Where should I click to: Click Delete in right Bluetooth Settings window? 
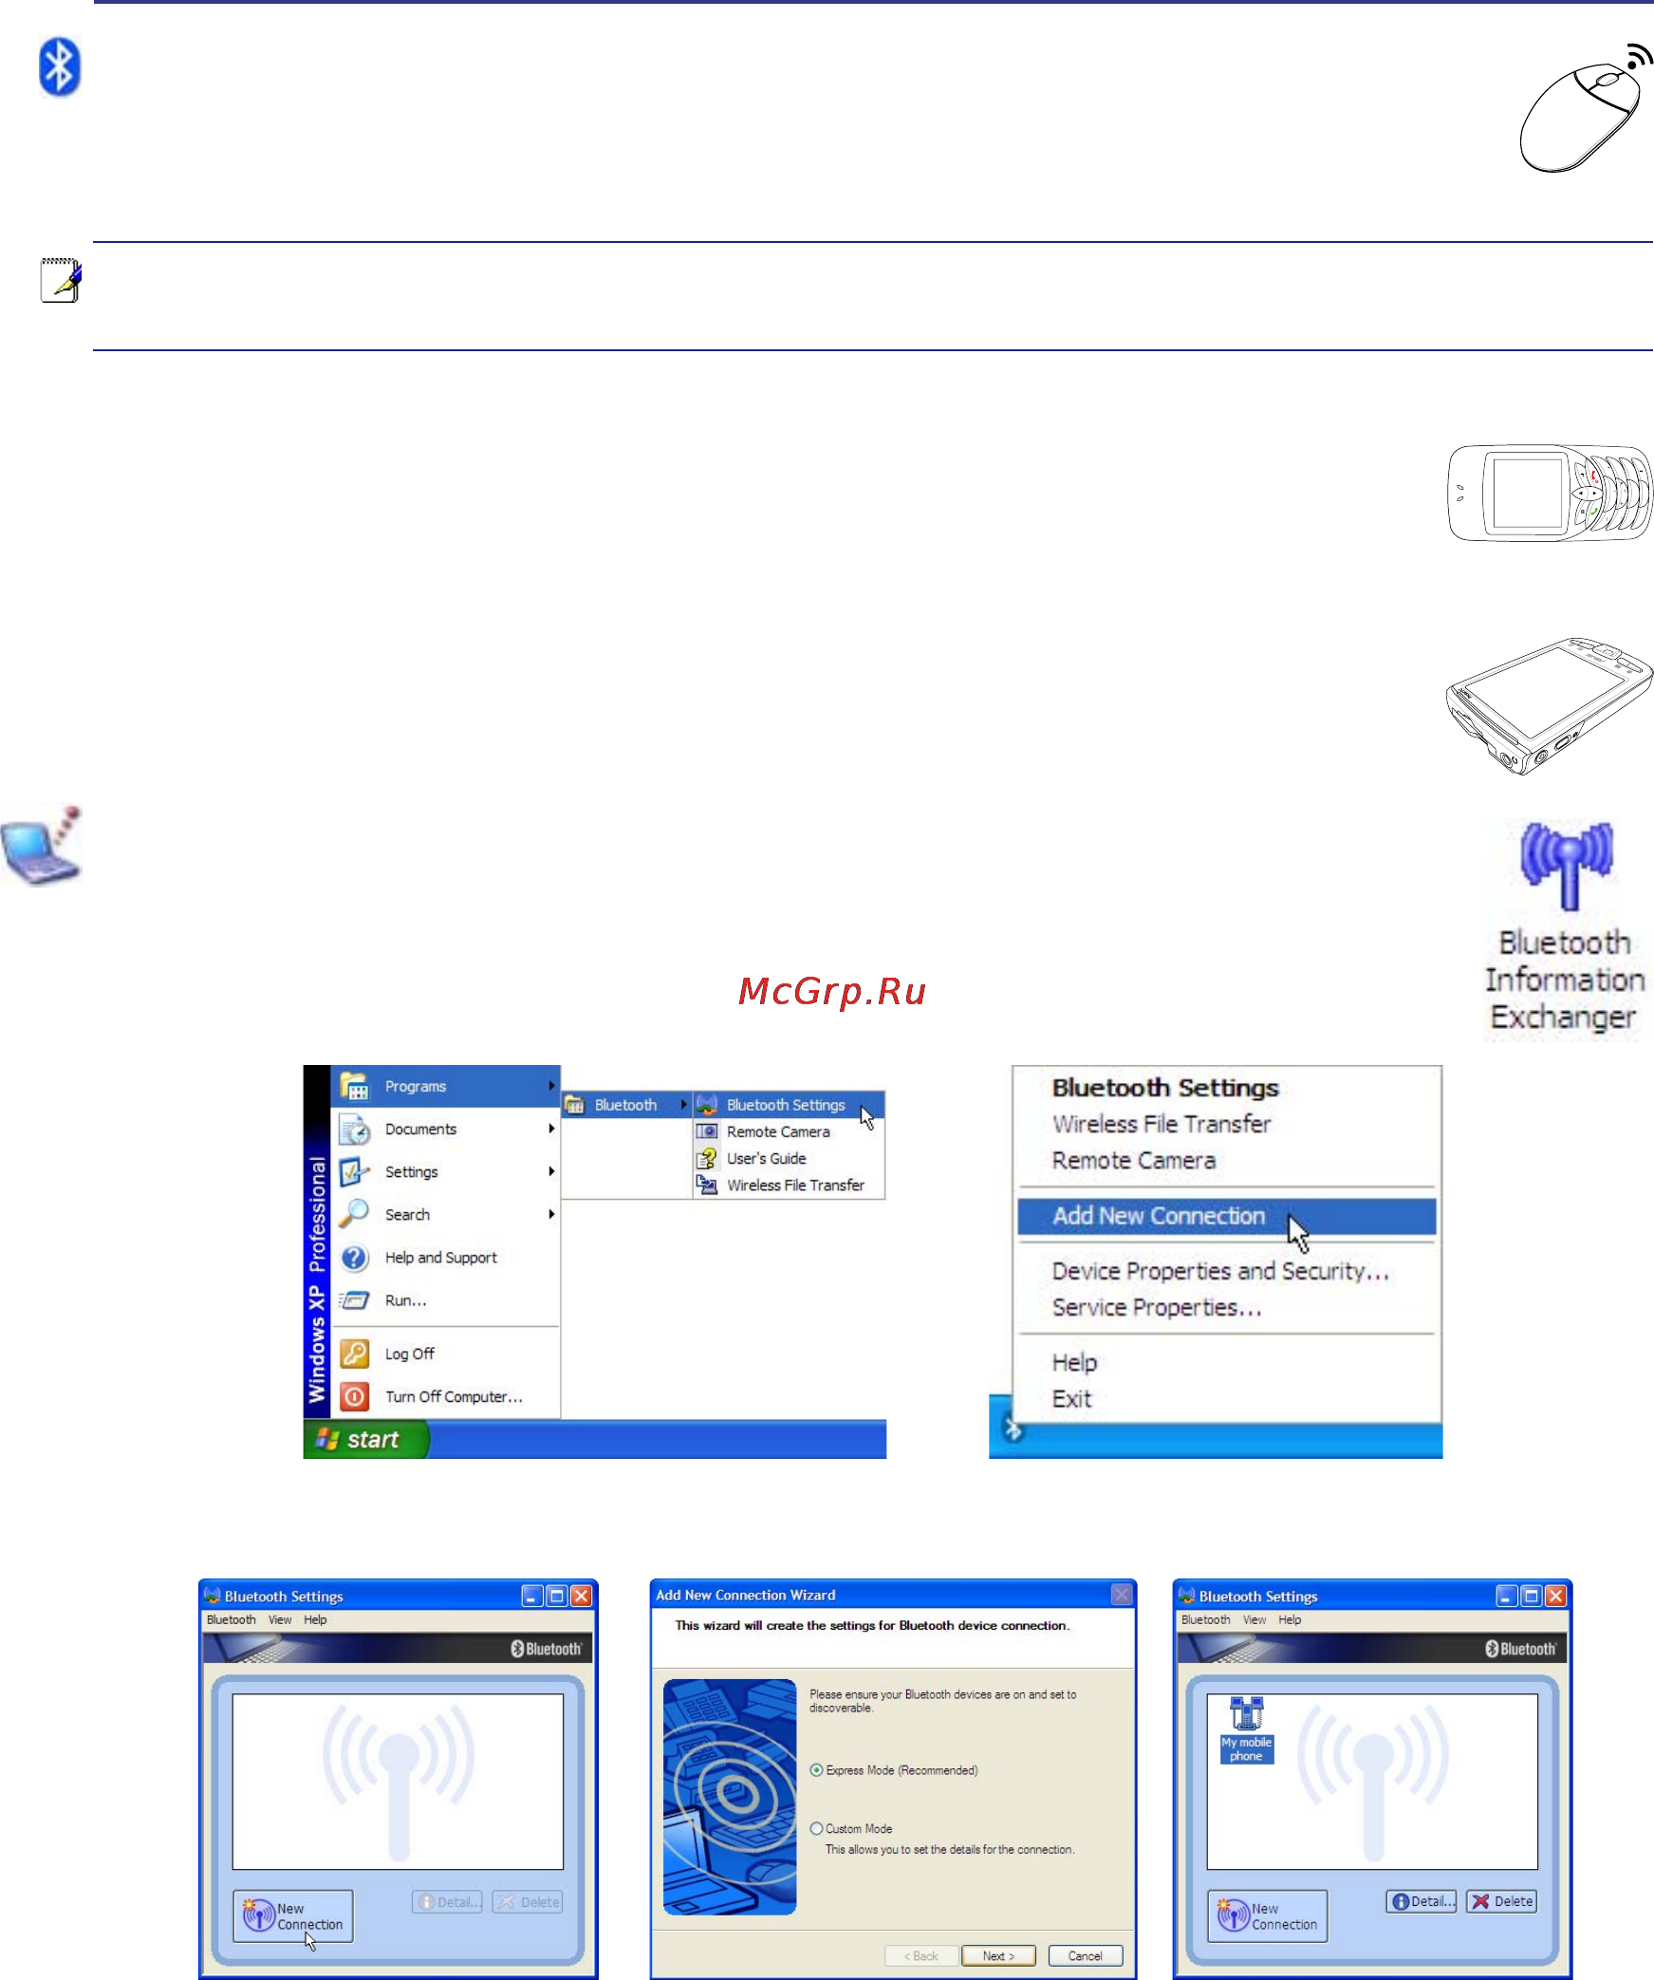pyautogui.click(x=1501, y=1901)
